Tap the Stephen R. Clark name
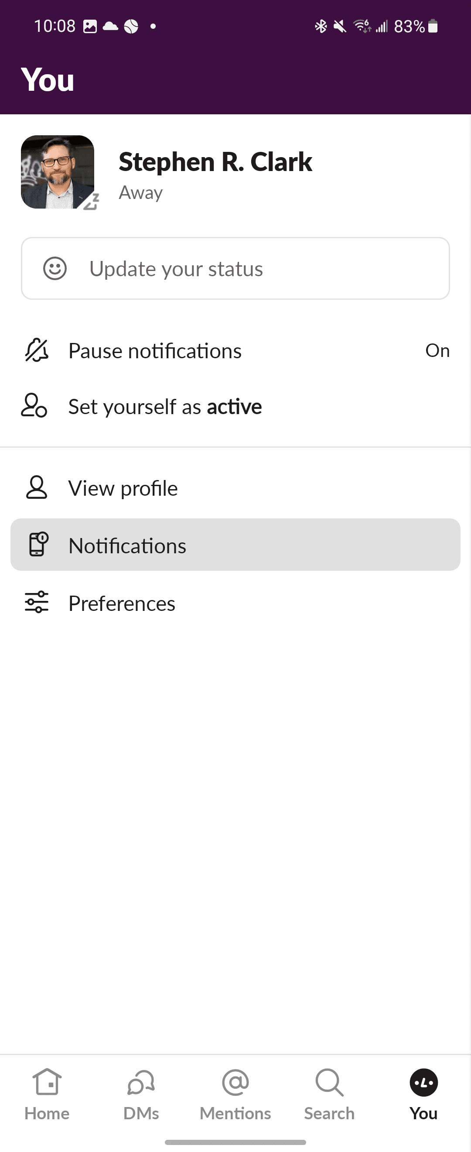Screen dimensions: 471x1152 pyautogui.click(x=215, y=162)
